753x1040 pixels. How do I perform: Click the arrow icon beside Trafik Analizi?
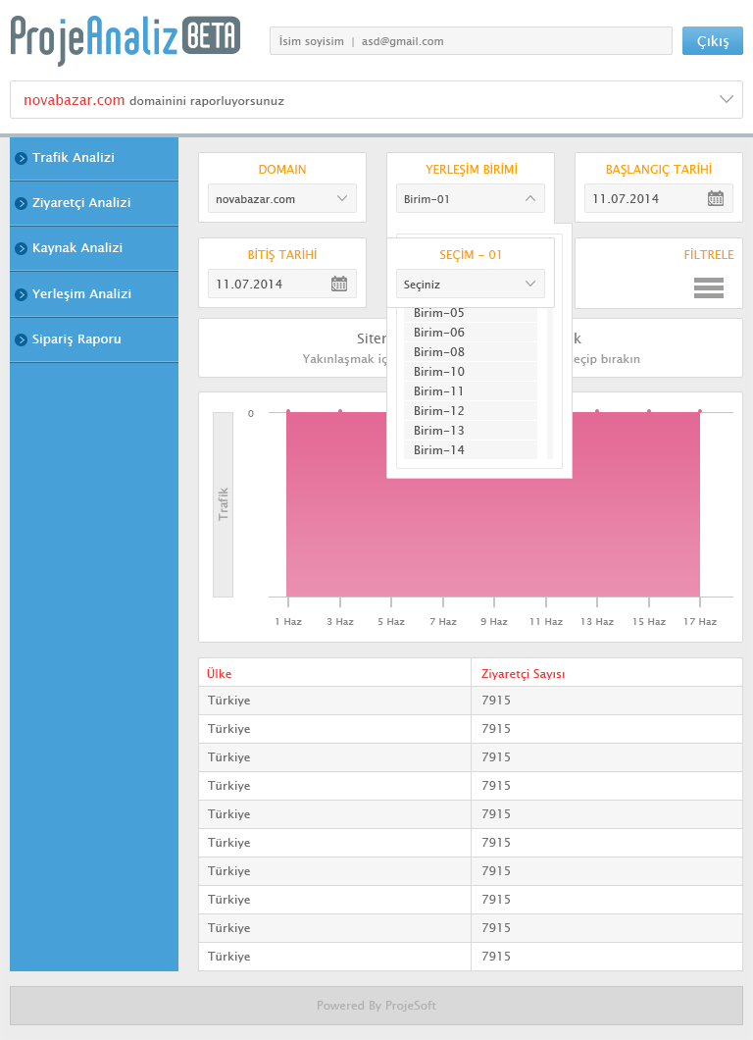(21, 158)
